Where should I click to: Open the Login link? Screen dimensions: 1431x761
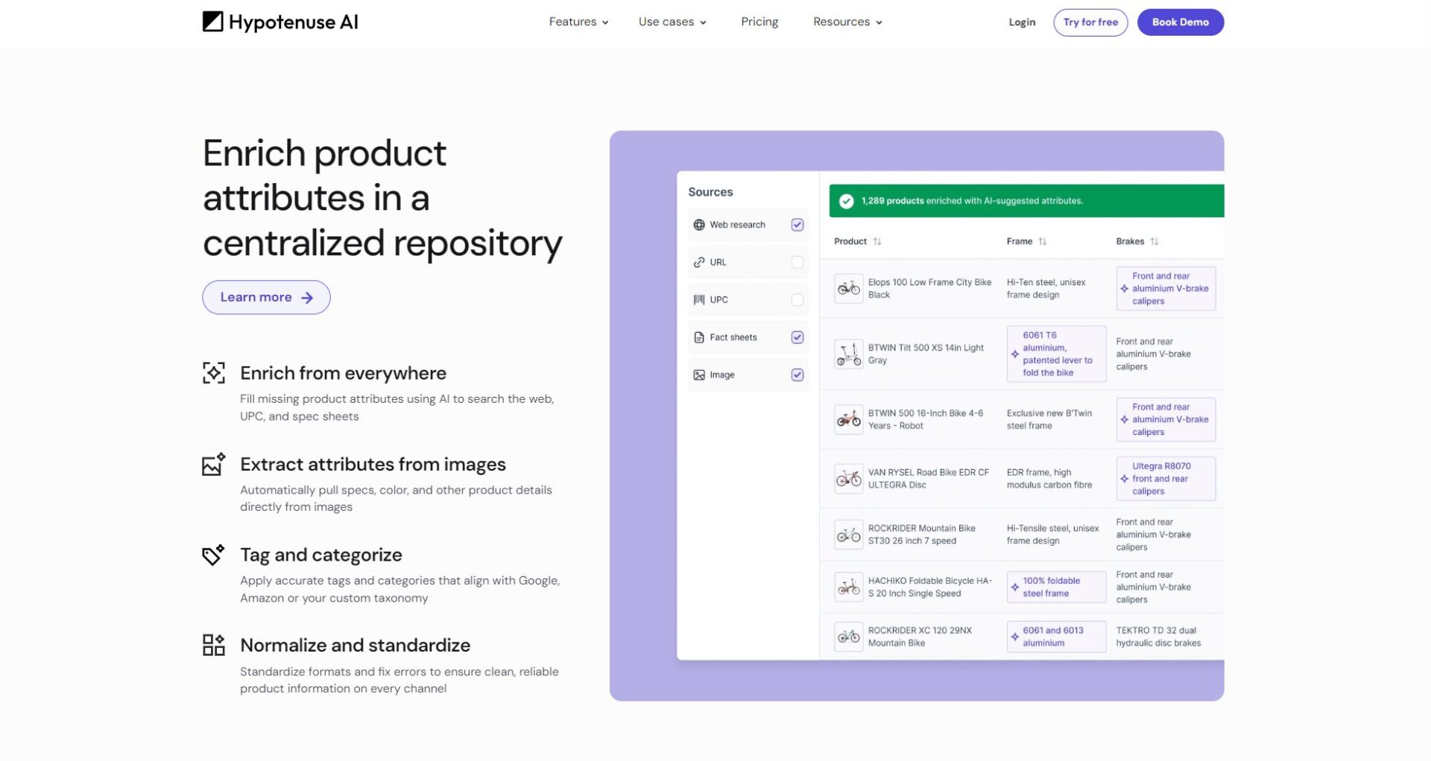click(1022, 22)
